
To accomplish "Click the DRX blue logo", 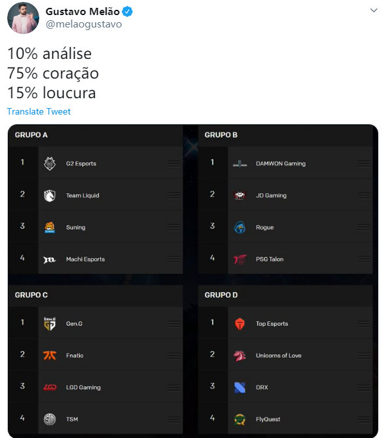I will coord(239,387).
